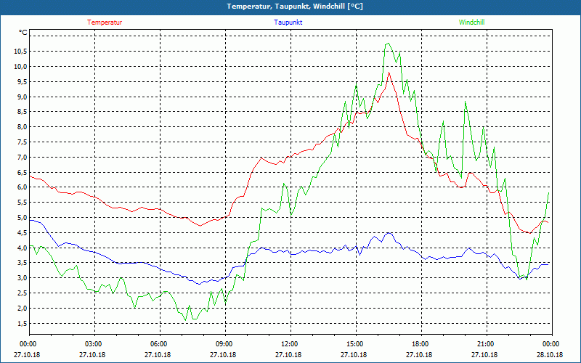This screenshot has width=581, height=363.
Task: Click the 3,0 y-axis value
Action: click(22, 278)
